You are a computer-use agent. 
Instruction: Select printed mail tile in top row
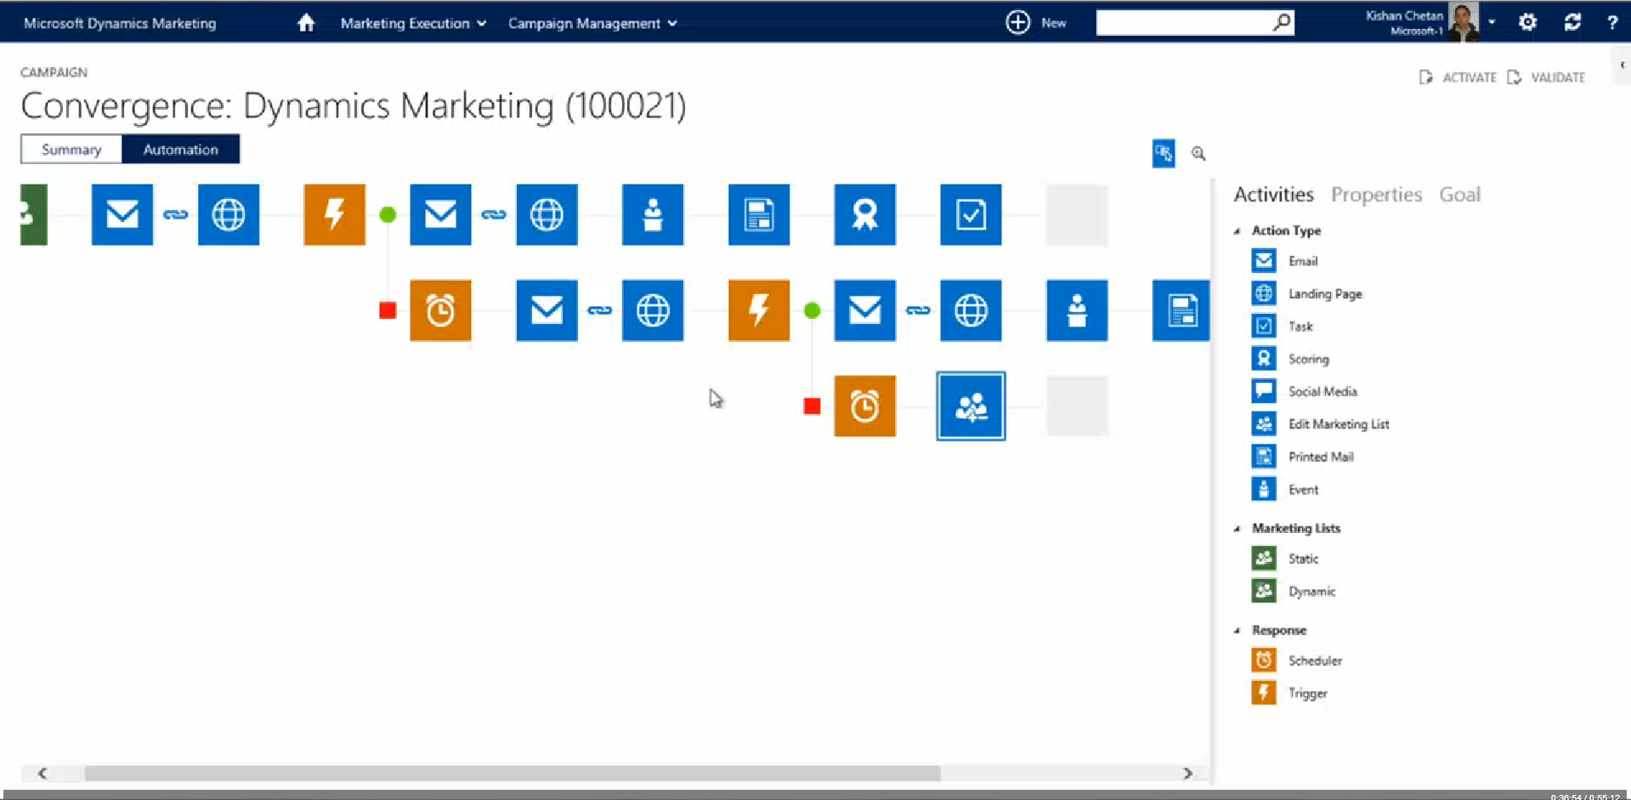pyautogui.click(x=759, y=215)
